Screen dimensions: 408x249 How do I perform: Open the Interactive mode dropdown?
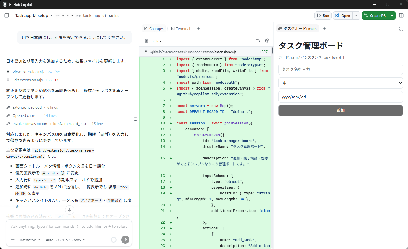pyautogui.click(x=30, y=240)
